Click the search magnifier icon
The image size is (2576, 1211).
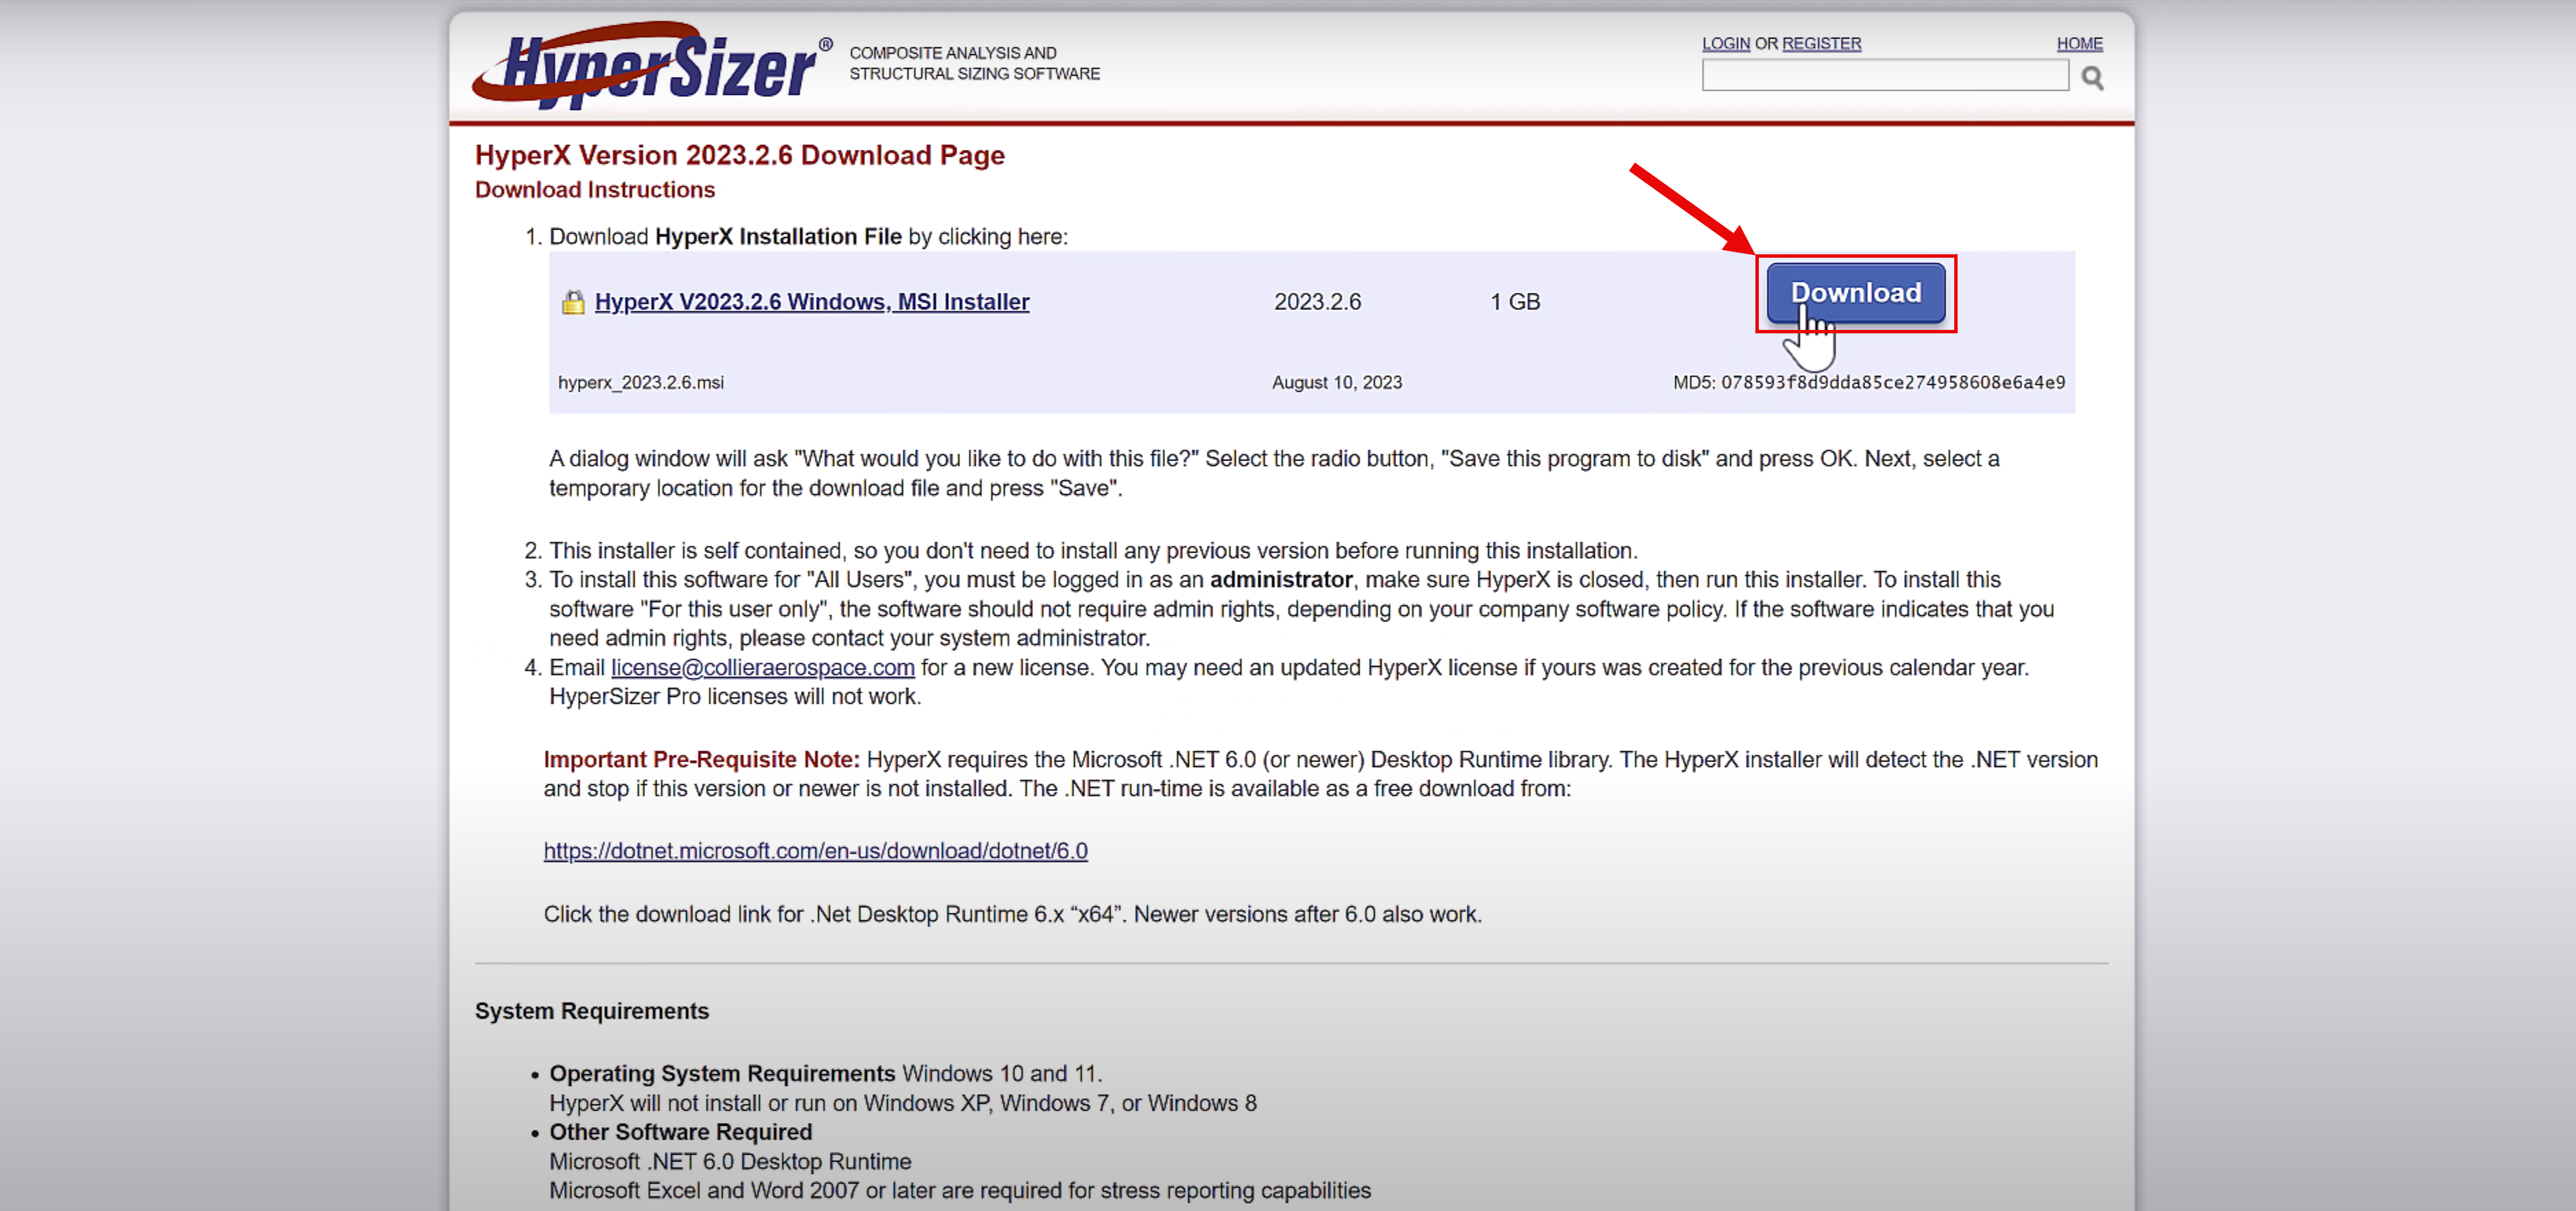(2092, 77)
